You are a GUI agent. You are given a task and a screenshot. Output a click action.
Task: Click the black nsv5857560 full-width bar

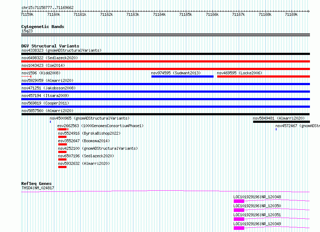pyautogui.click(x=165, y=114)
